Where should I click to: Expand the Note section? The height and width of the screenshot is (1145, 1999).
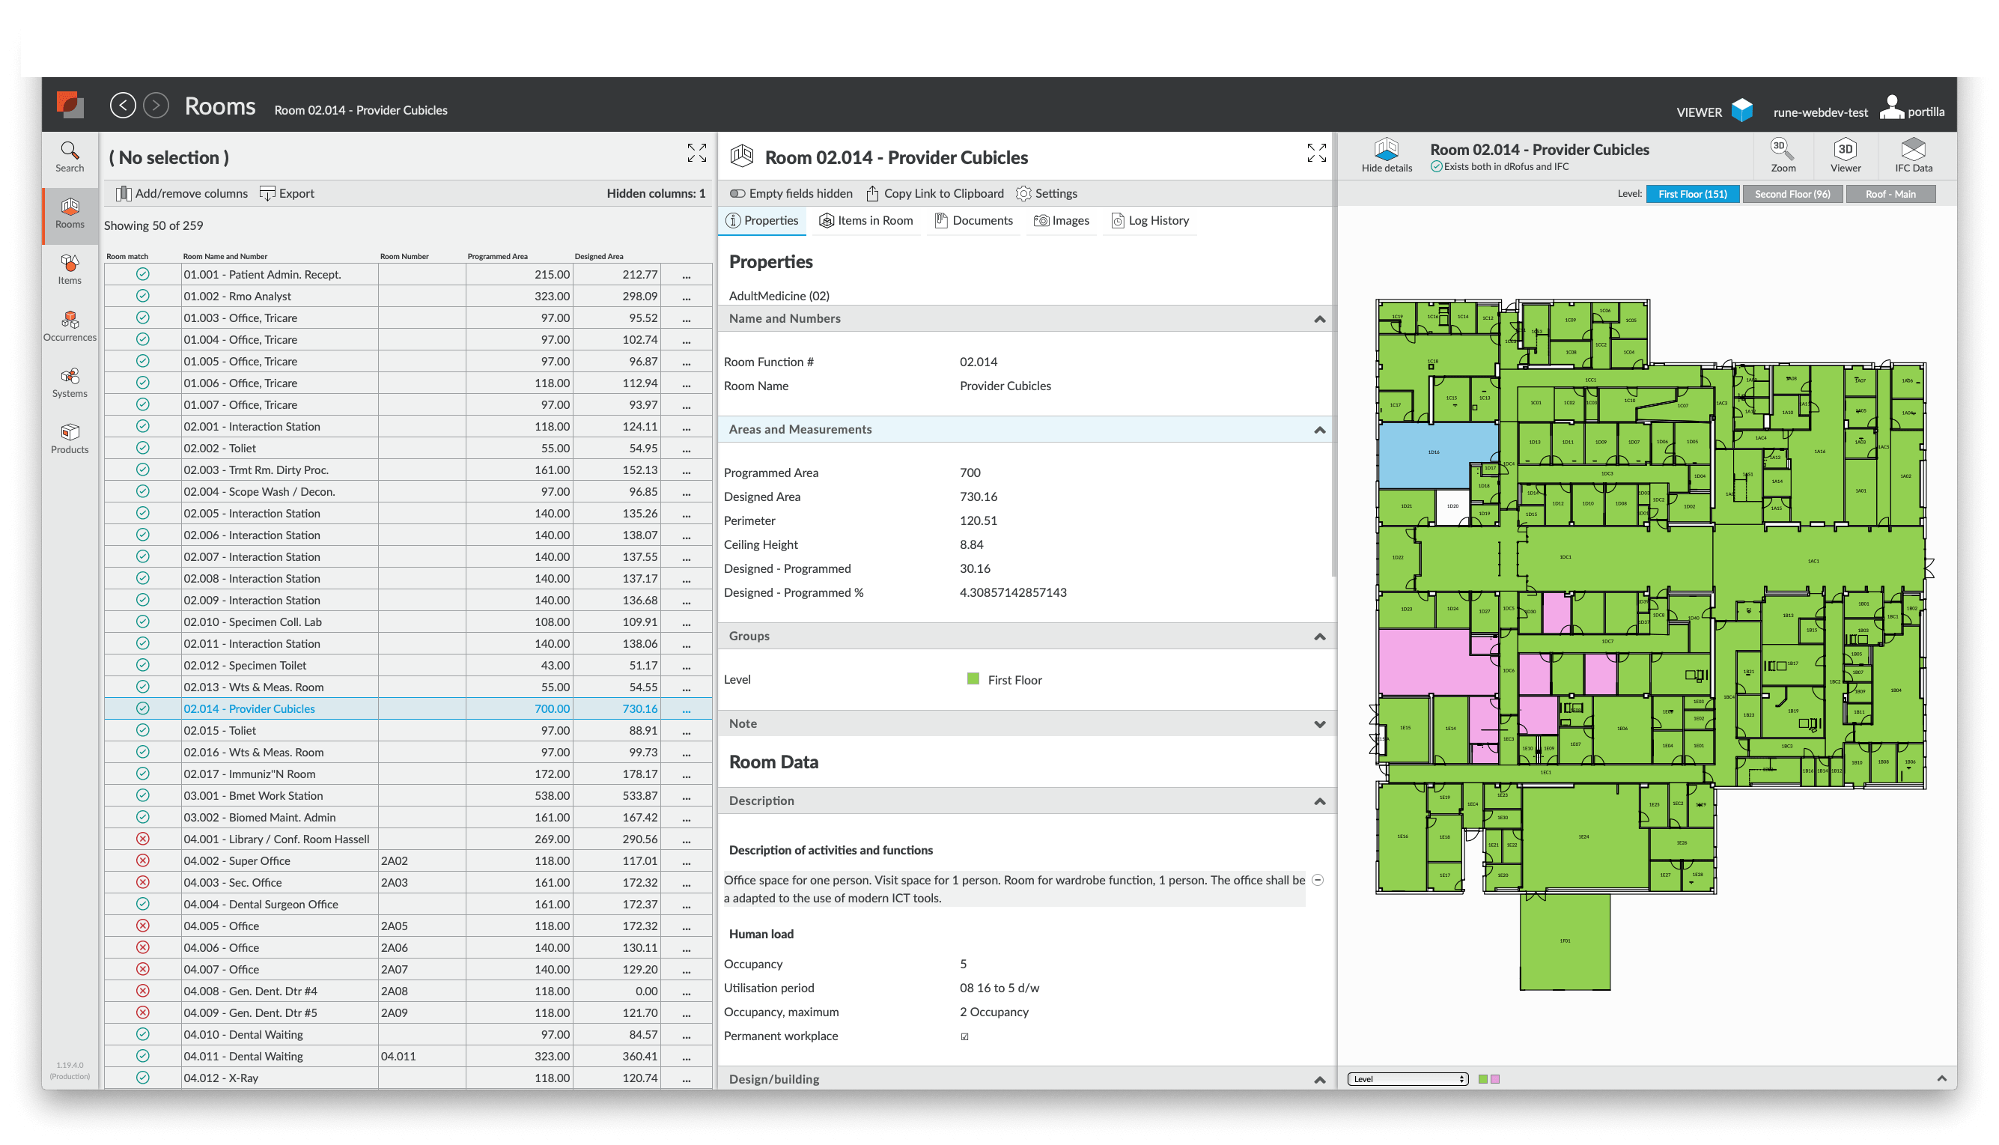(x=1319, y=724)
